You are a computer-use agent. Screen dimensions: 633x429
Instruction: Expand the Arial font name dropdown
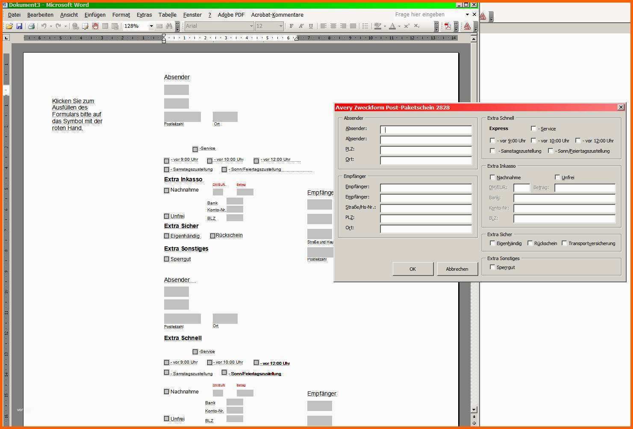point(251,26)
